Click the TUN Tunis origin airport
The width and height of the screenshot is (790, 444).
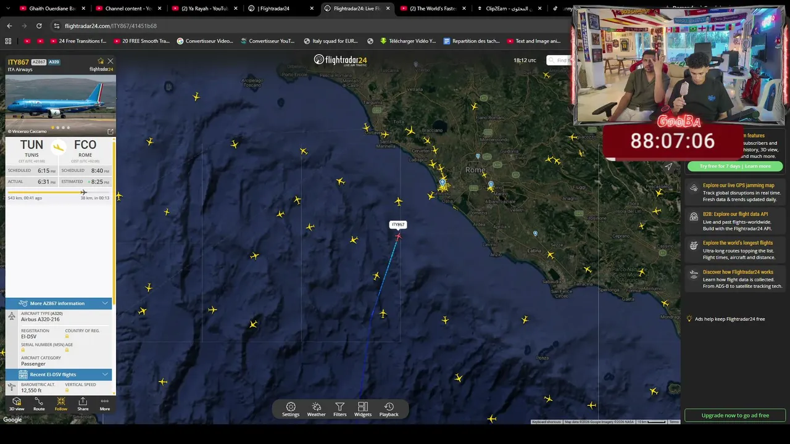tap(31, 148)
